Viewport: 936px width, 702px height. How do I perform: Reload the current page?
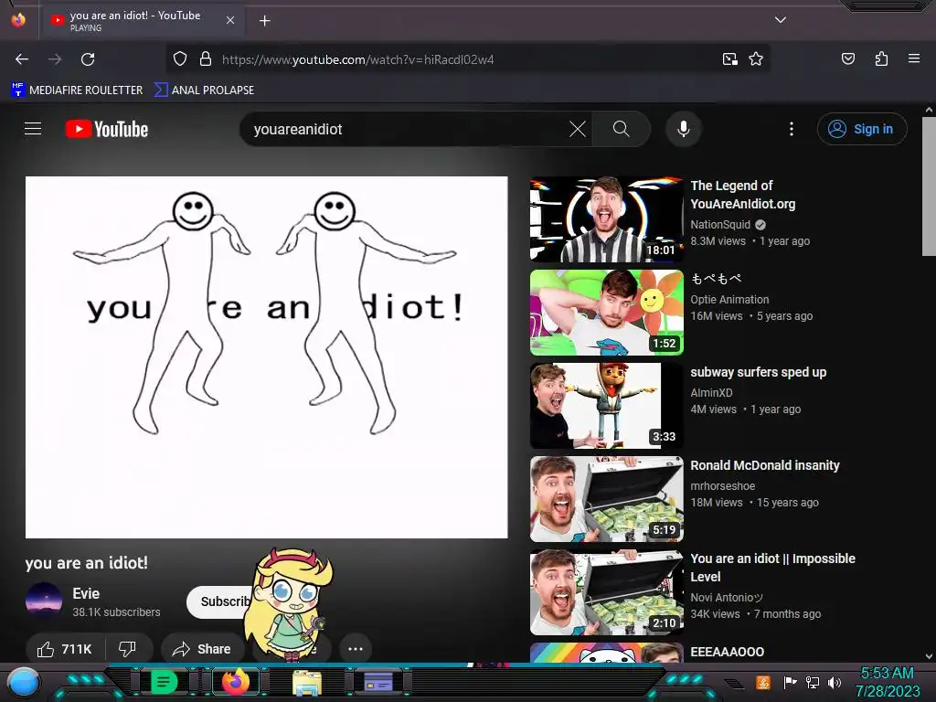(88, 59)
